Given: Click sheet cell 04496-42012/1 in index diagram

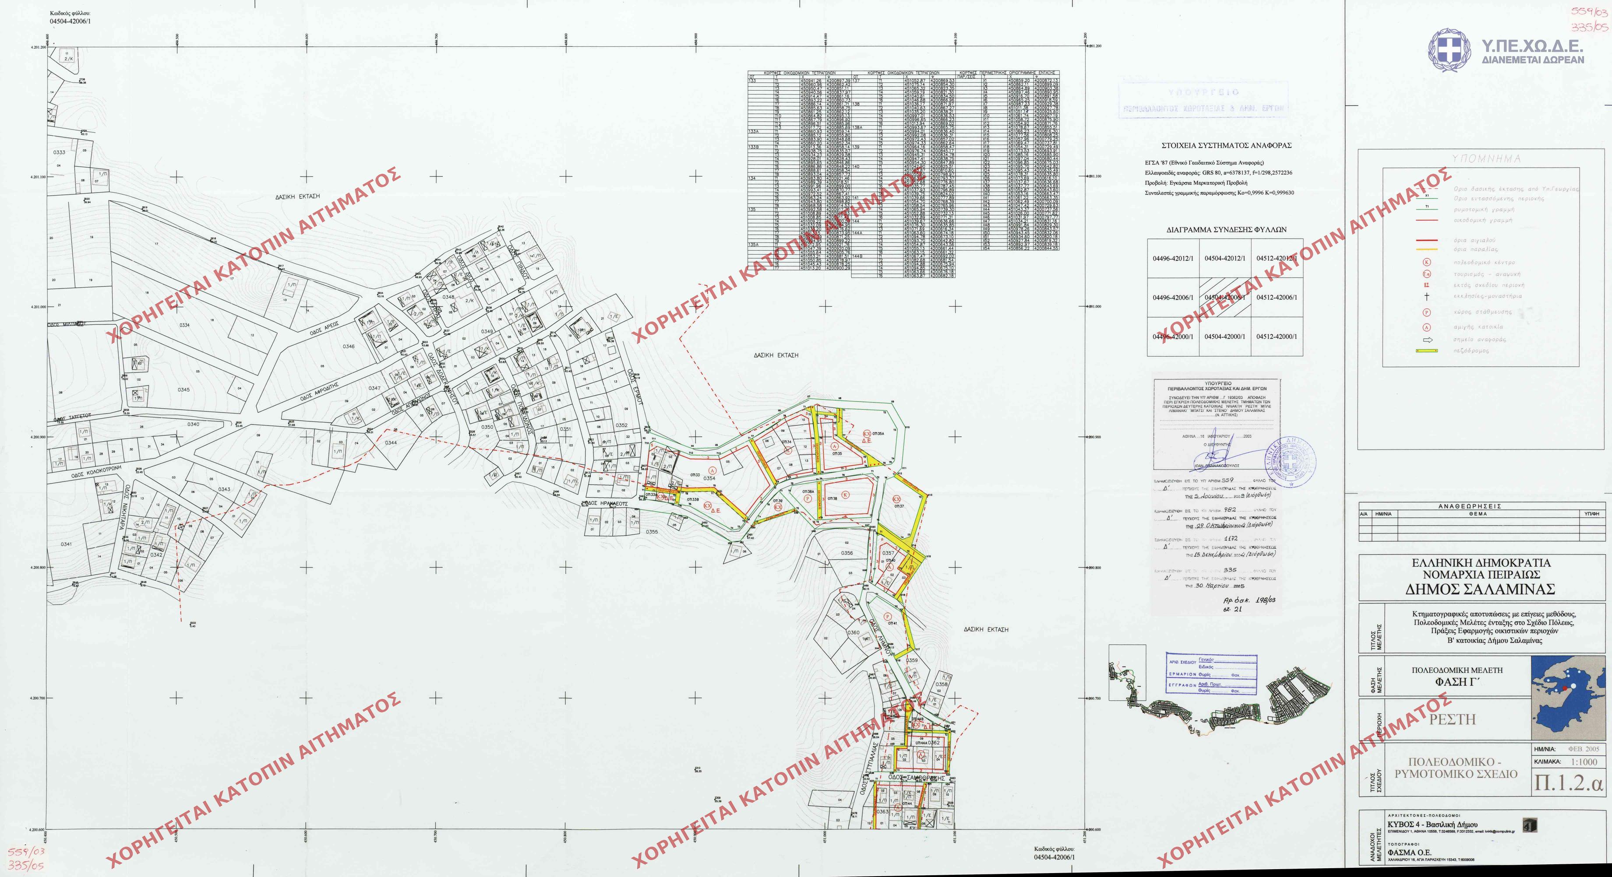Looking at the screenshot, I should [x=1173, y=258].
